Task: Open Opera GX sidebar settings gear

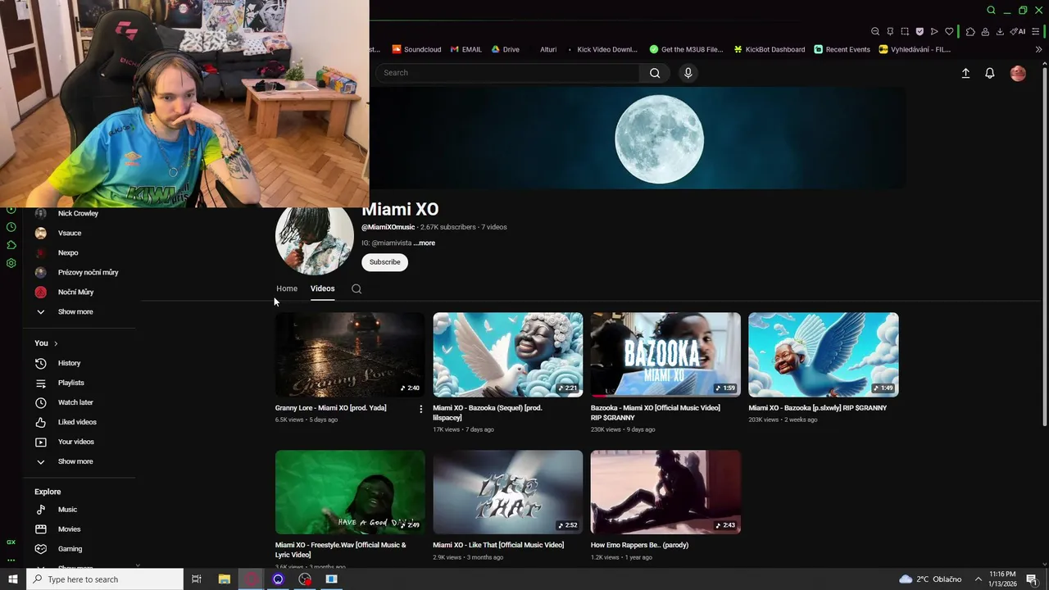Action: coord(11,263)
